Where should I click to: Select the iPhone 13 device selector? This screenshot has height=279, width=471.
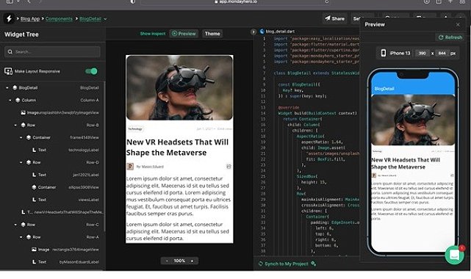point(400,53)
